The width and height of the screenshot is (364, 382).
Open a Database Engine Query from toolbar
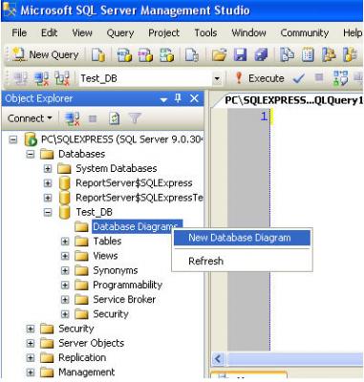click(98, 54)
